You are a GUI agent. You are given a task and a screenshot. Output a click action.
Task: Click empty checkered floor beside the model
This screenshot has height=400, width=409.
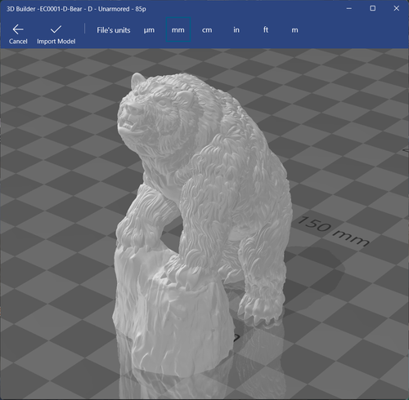pyautogui.click(x=55, y=190)
